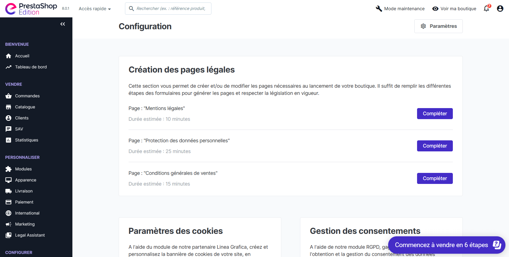Open the user profile avatar icon
Viewport: 509px width, 257px height.
point(500,9)
